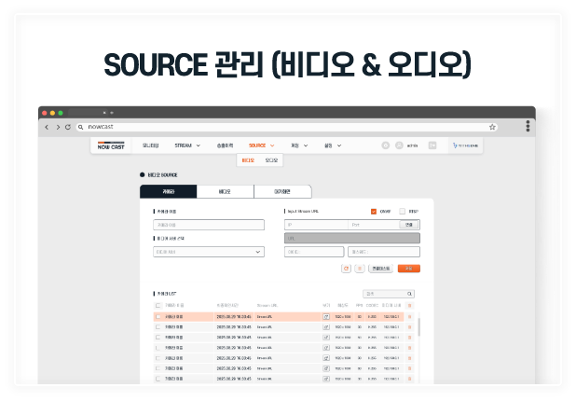
Task: Select all rows with the header checkbox
Action: (x=158, y=306)
